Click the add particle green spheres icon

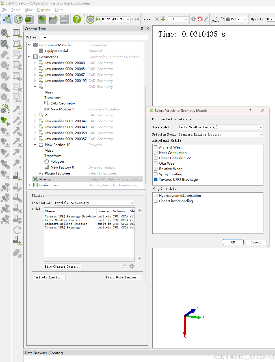[5, 121]
